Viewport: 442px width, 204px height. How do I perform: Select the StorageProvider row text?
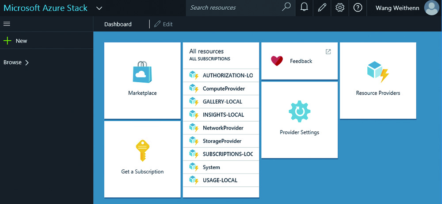click(x=222, y=141)
